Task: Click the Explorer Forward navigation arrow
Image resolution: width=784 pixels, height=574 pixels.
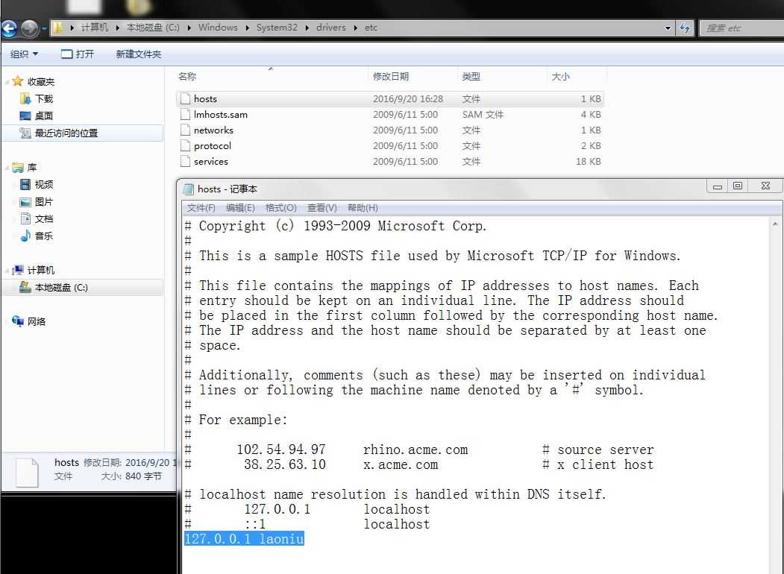Action: [x=30, y=28]
